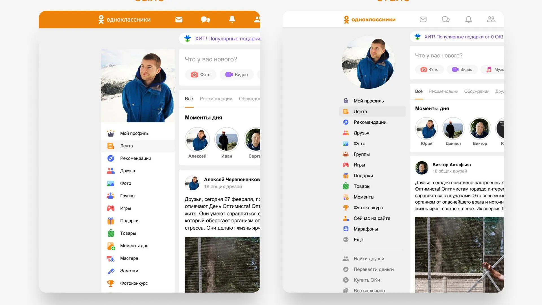Click the trophy icon for Фотоконкурс in the old design
This screenshot has height=305, width=542.
pyautogui.click(x=111, y=283)
